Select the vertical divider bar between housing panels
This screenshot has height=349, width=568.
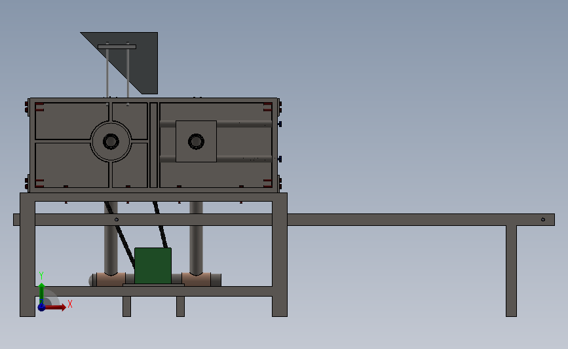153,145
